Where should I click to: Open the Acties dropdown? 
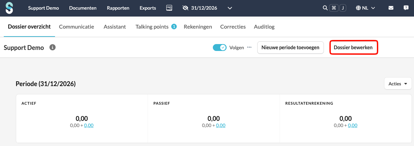398,84
